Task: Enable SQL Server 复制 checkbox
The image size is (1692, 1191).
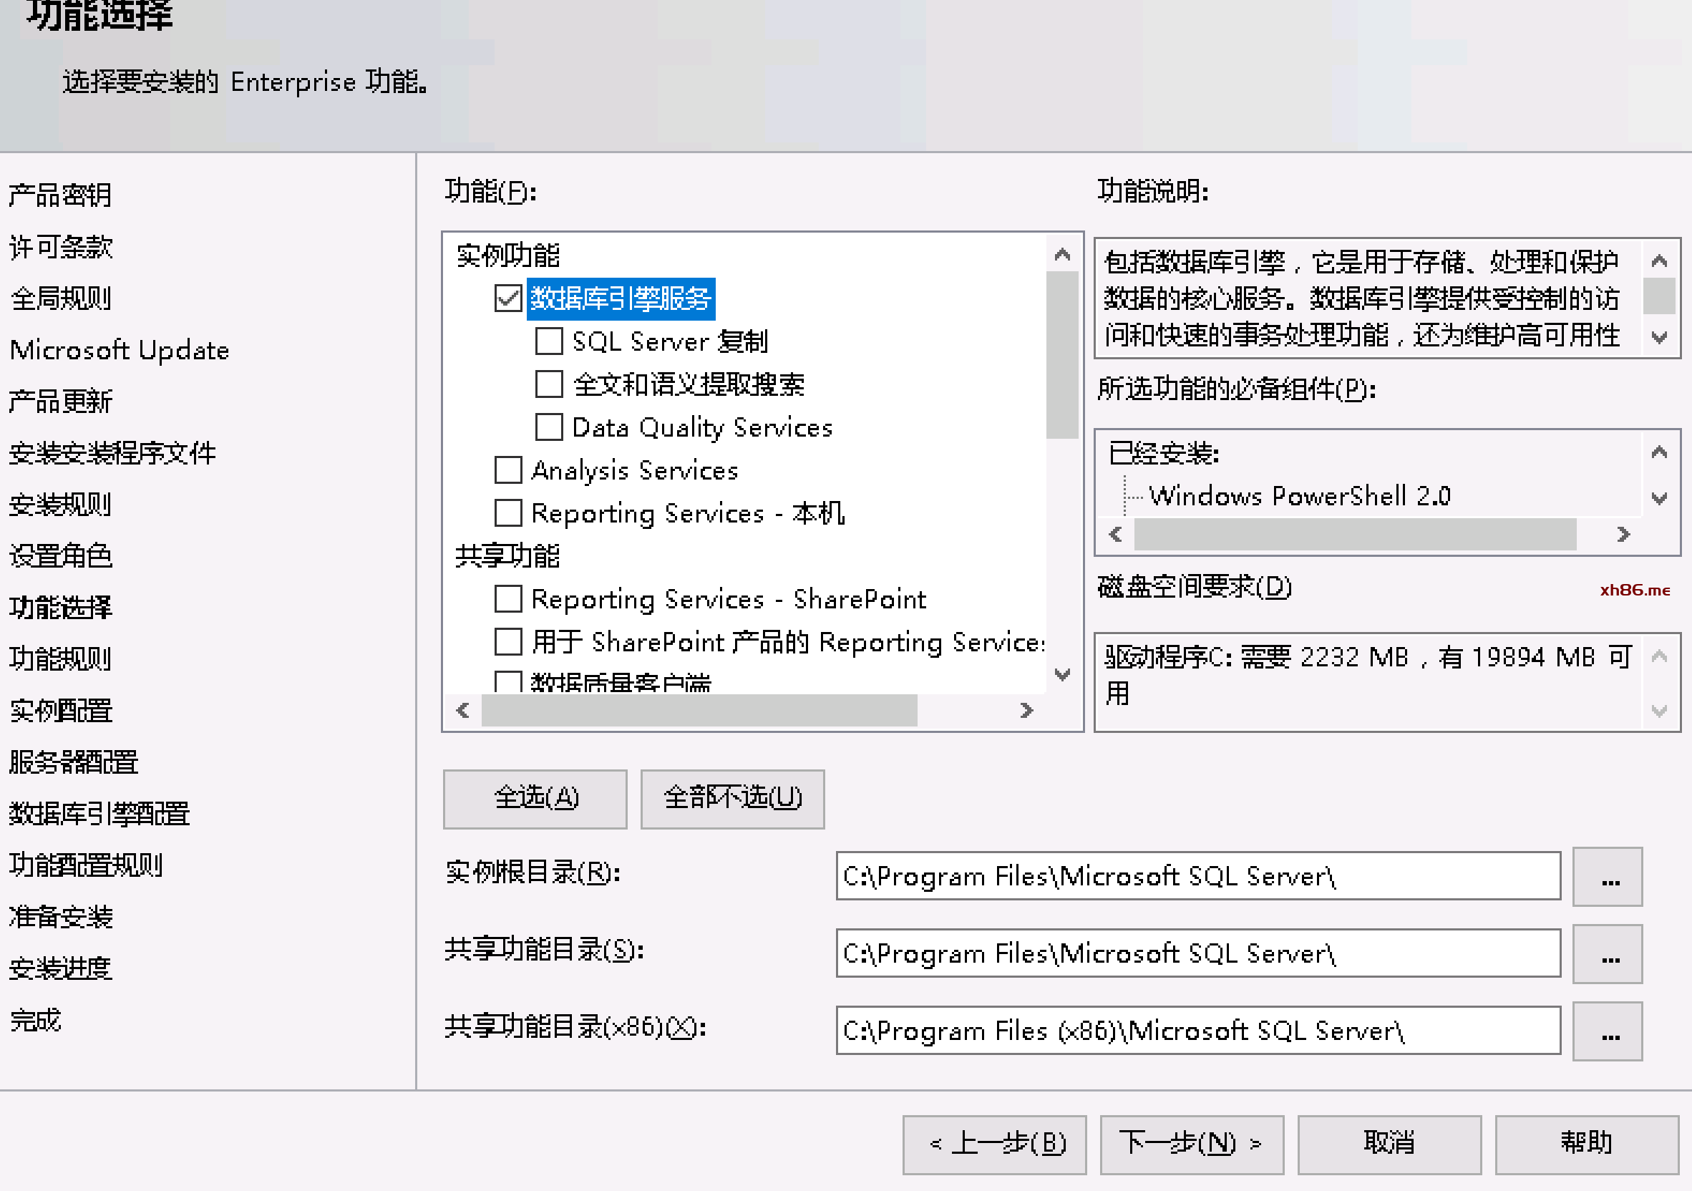Action: tap(549, 341)
